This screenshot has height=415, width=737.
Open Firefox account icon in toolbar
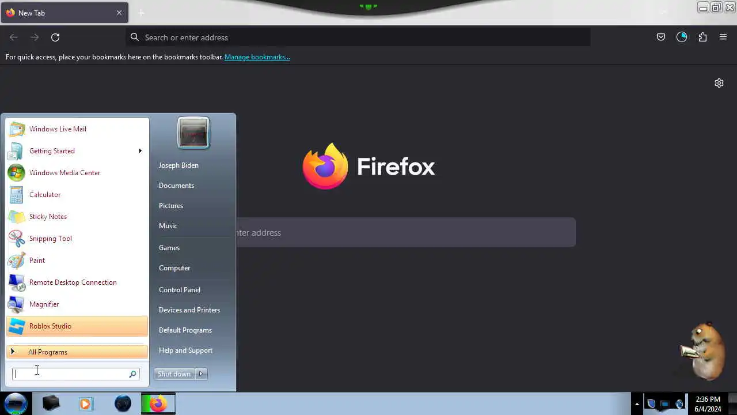click(682, 37)
